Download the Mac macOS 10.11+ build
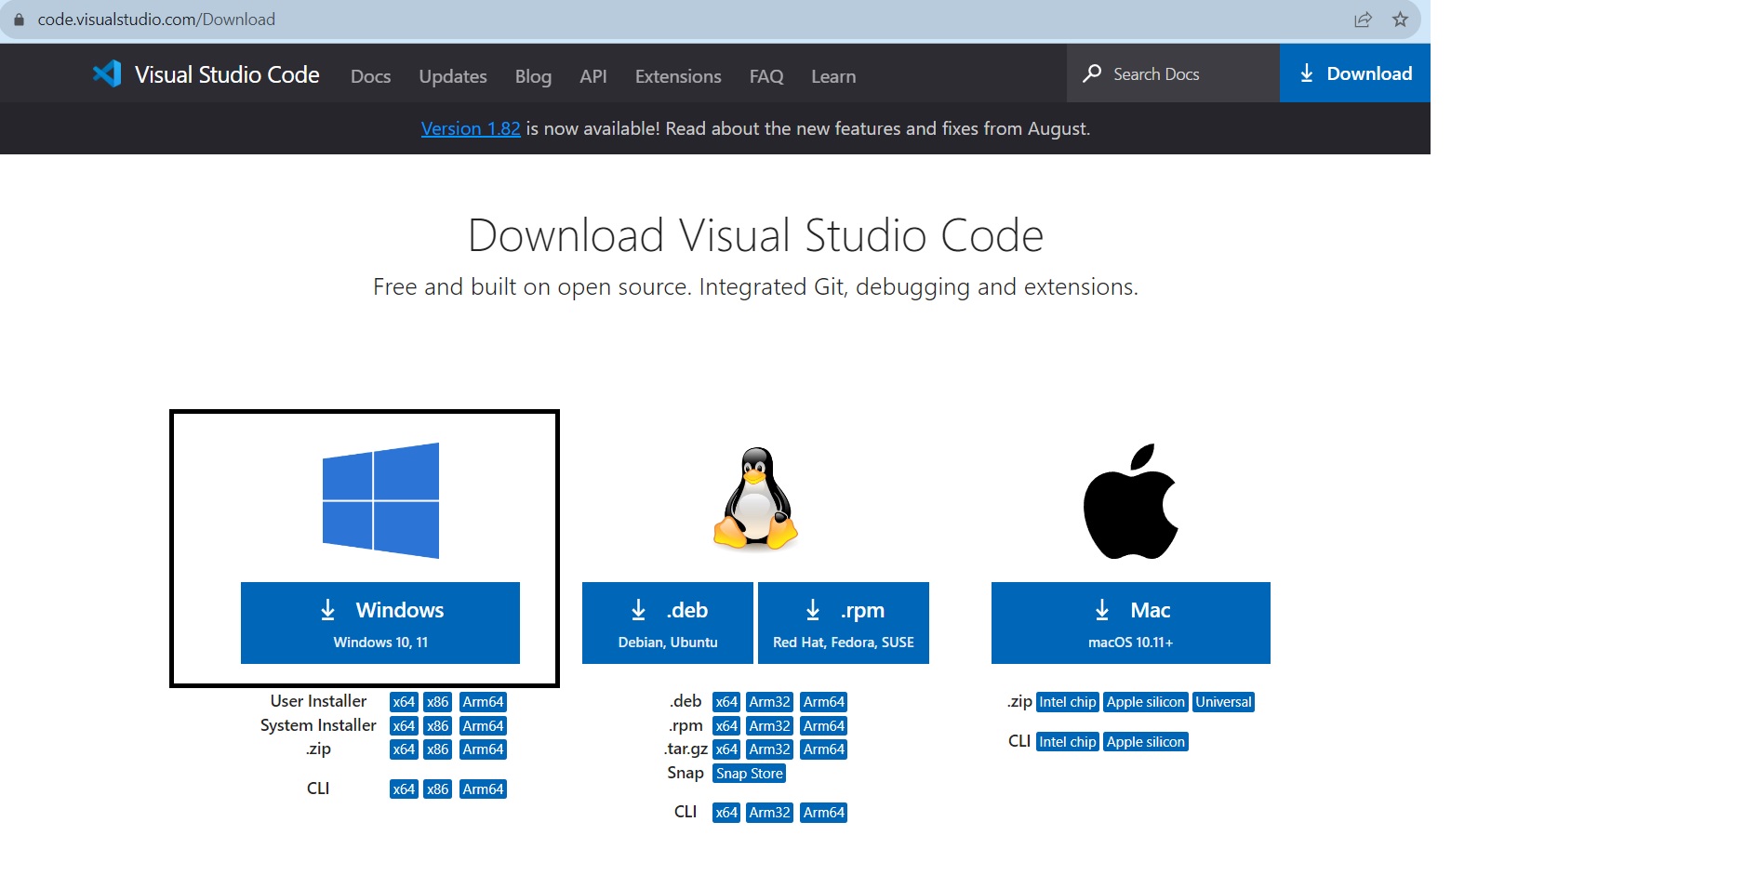Screen dimensions: 1744x875 click(x=1131, y=623)
